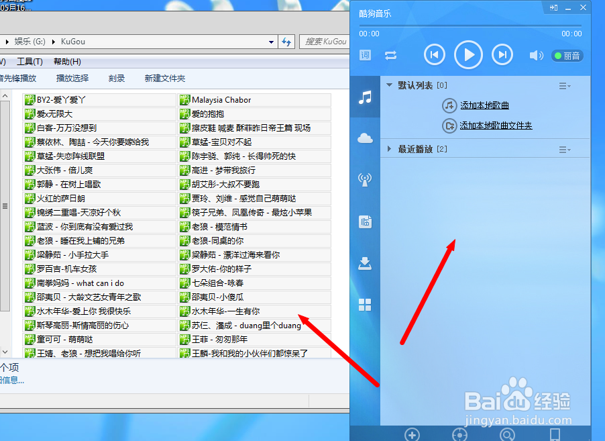Open the radio broadcast sidebar icon
Viewport: 605px width, 441px height.
[364, 179]
